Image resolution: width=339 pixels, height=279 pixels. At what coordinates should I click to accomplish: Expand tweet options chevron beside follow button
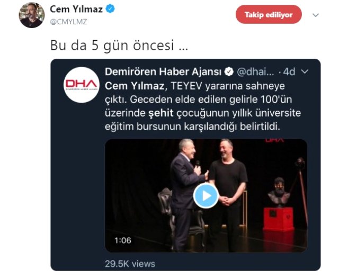tap(316, 15)
